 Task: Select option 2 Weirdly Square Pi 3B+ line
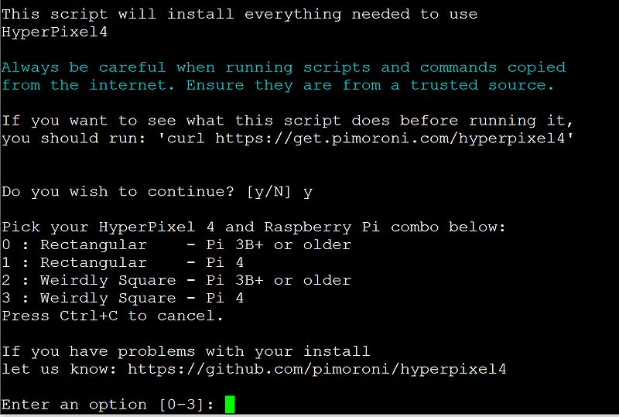tap(176, 280)
